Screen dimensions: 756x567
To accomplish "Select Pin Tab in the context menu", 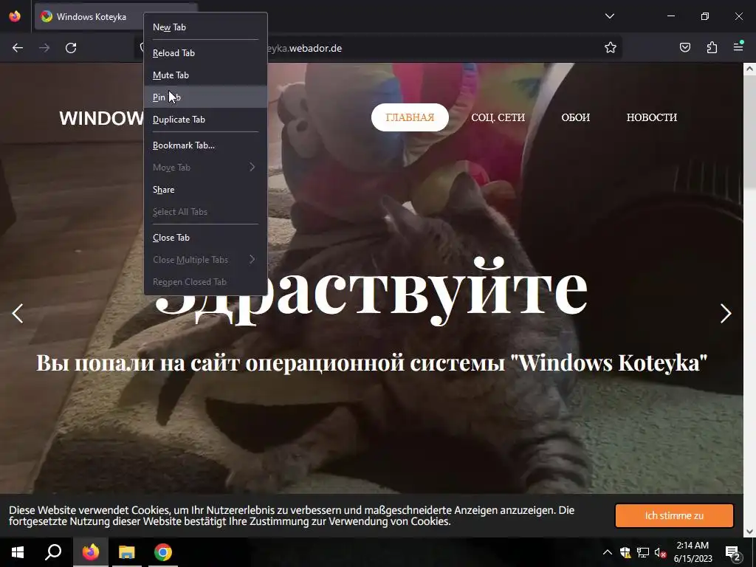I will coord(205,97).
